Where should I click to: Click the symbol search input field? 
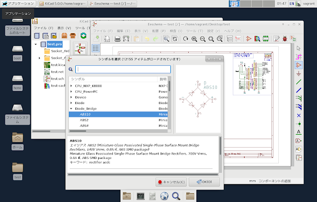coord(123,69)
